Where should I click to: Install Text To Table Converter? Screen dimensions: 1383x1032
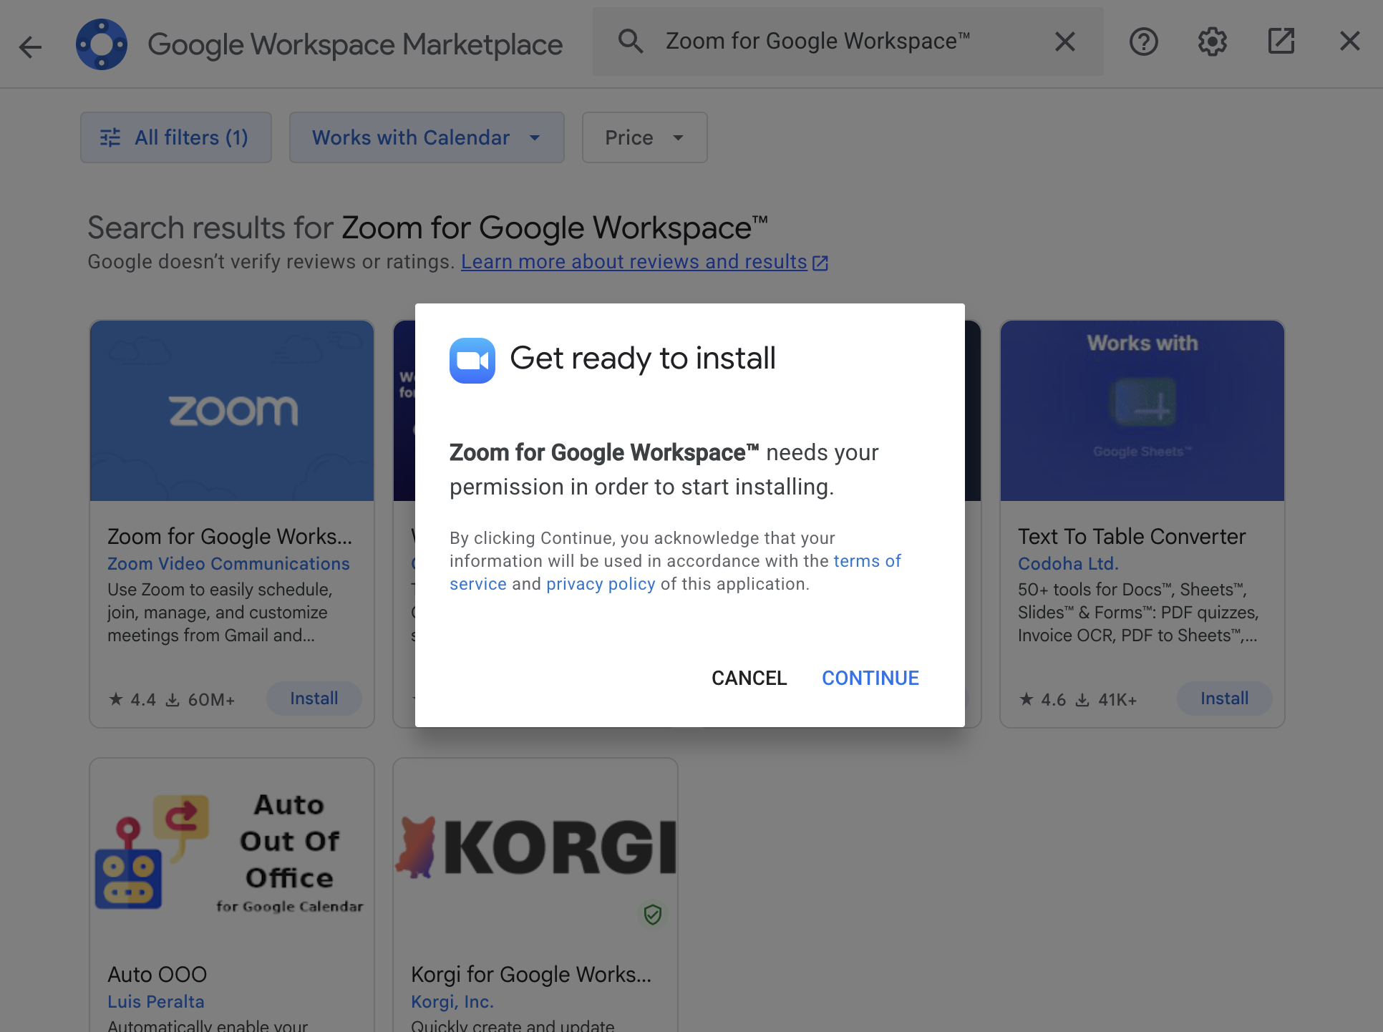pos(1224,698)
